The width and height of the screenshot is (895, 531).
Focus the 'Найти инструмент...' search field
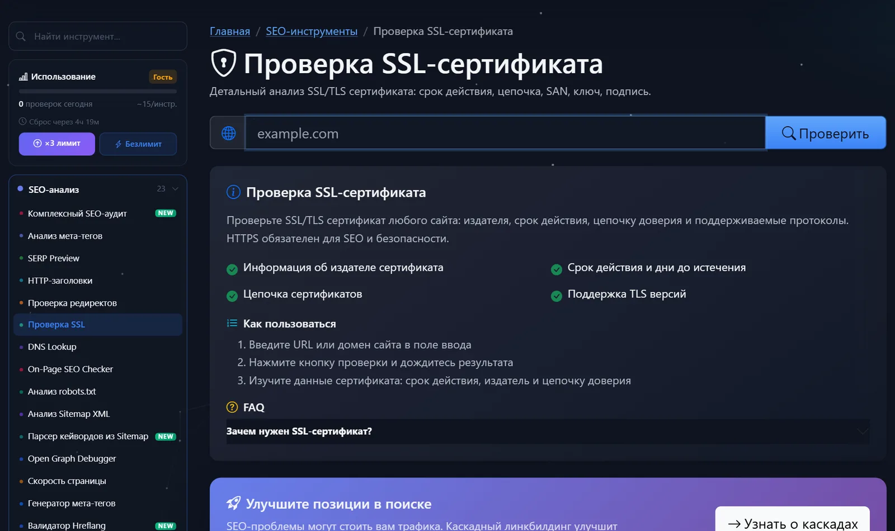(98, 36)
